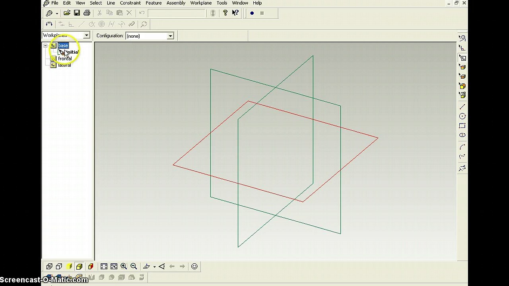Viewport: 509px width, 286px height.
Task: Click the question mark Help icon
Action: [225, 13]
